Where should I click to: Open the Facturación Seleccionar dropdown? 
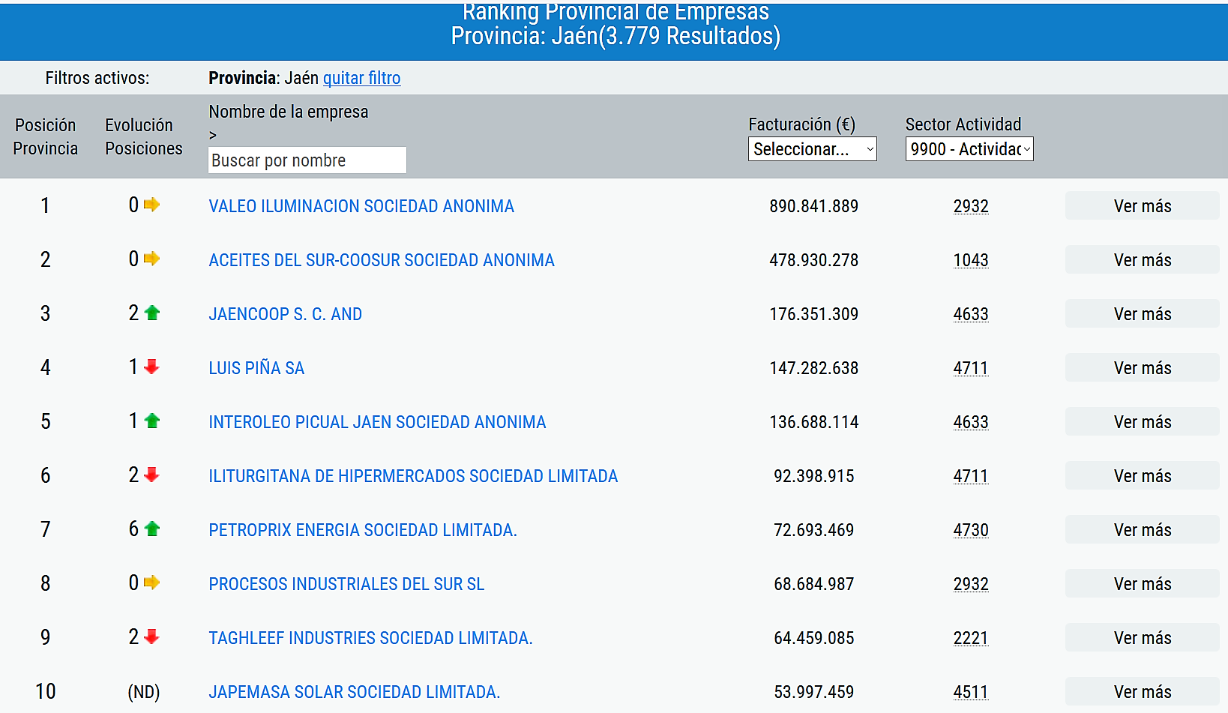coord(813,149)
